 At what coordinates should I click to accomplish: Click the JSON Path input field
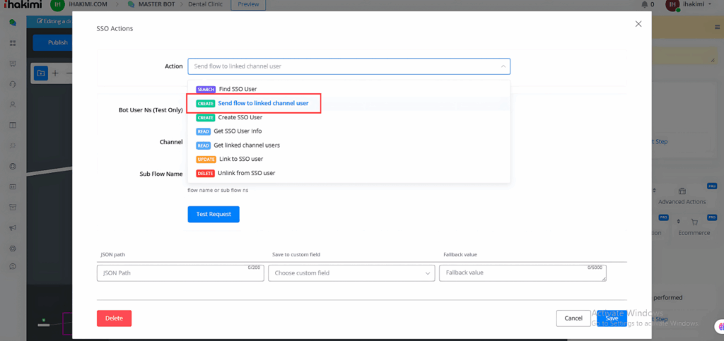click(x=180, y=273)
